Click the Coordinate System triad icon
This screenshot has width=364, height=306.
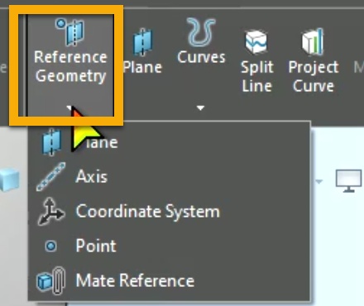click(51, 212)
